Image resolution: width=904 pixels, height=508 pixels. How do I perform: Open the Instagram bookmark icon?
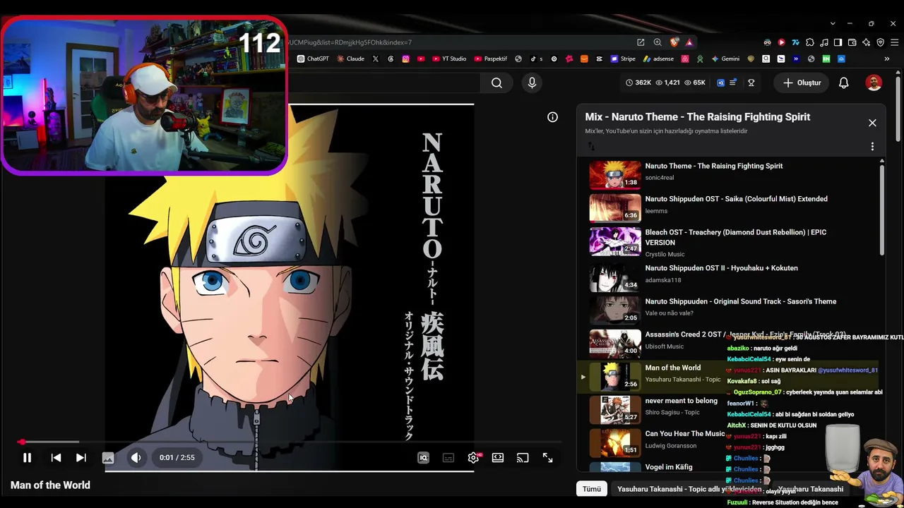click(x=405, y=59)
